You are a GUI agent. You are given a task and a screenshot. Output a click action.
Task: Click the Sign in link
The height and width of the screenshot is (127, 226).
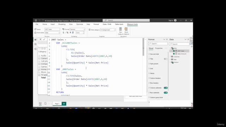pyautogui.click(x=171, y=20)
